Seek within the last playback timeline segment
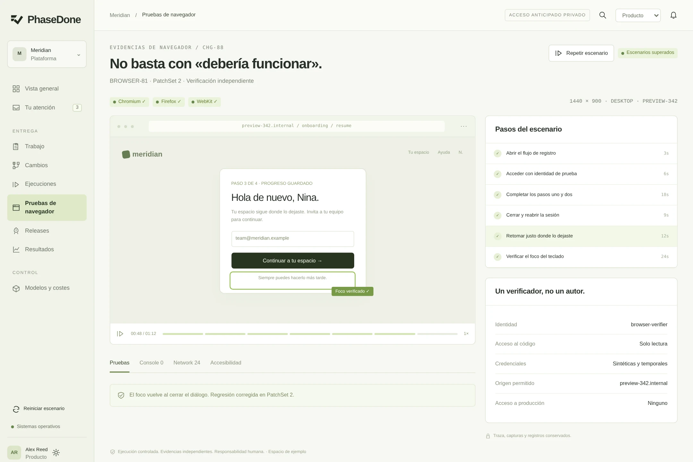 [437, 334]
